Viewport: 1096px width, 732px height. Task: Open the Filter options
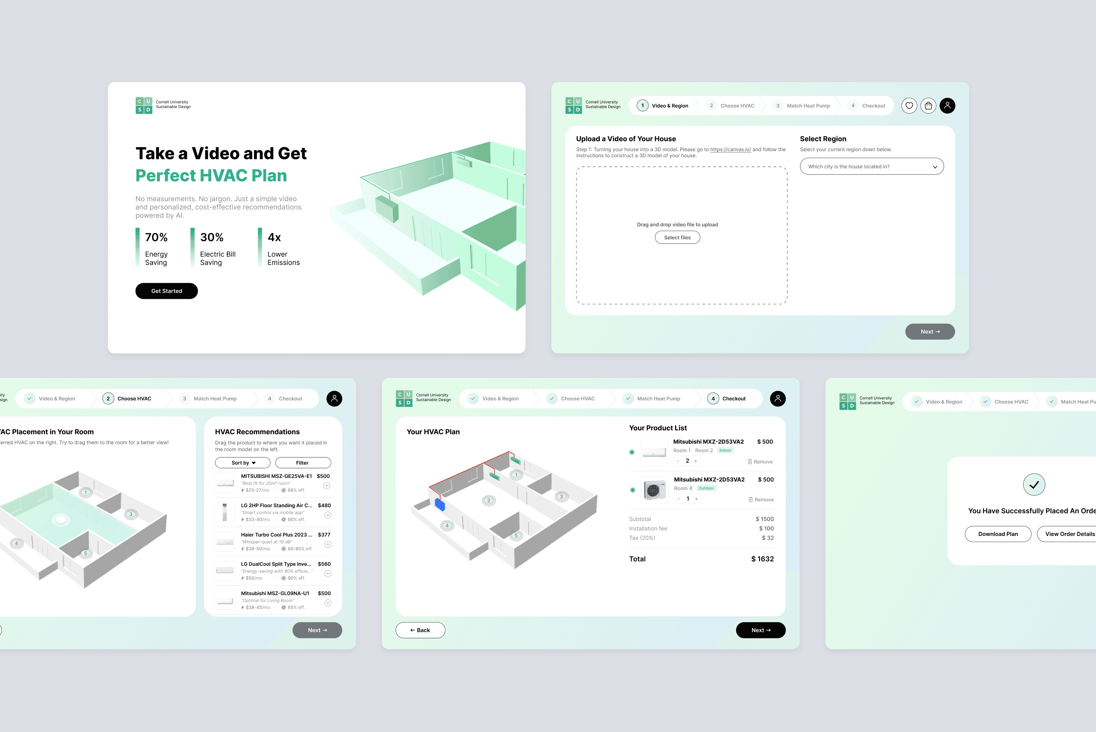303,463
